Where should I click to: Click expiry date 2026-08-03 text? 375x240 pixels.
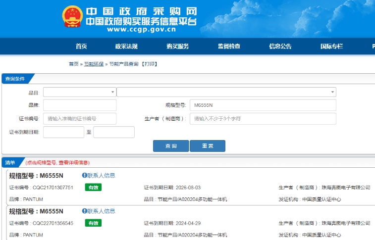pyautogui.click(x=188, y=188)
